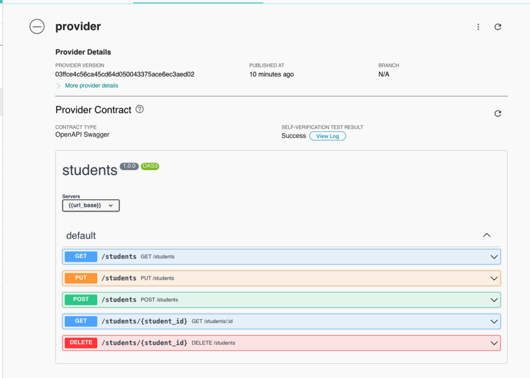This screenshot has width=530, height=378.
Task: Expand the GET /students endpoint chevron
Action: pos(494,257)
